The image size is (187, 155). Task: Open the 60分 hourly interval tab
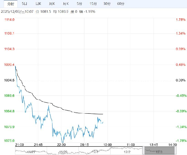click(x=121, y=4)
